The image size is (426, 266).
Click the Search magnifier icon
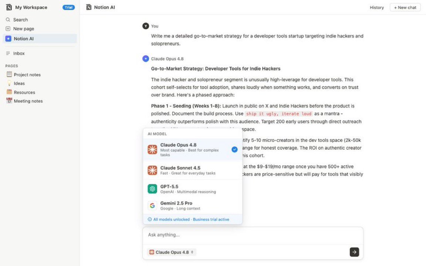[8, 20]
